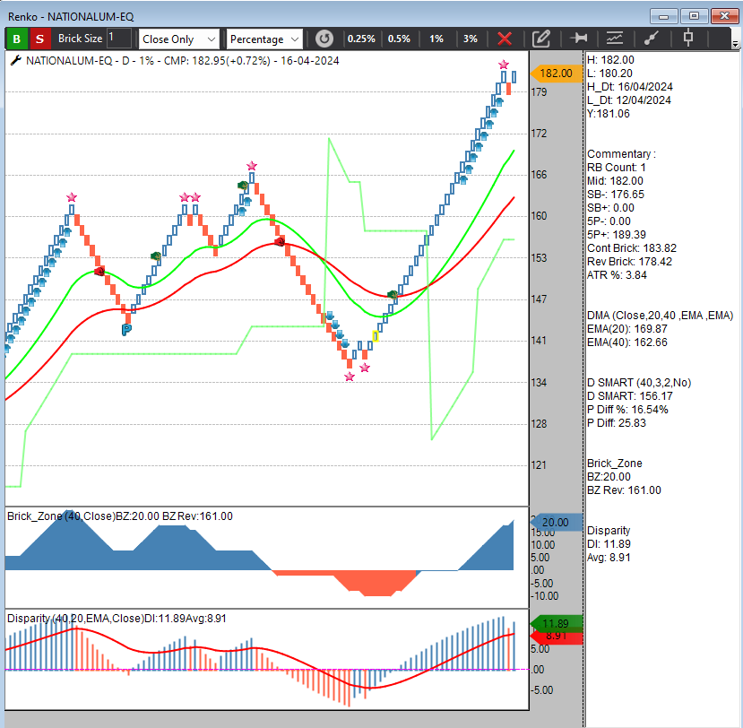This screenshot has height=728, width=743.
Task: Minimize the Renko window
Action: 664,15
